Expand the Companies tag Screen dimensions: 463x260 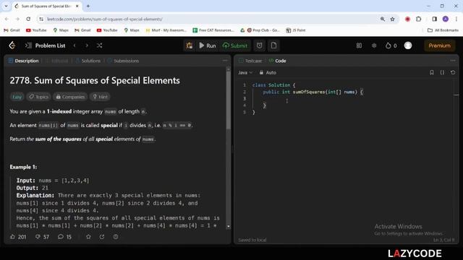pos(70,97)
